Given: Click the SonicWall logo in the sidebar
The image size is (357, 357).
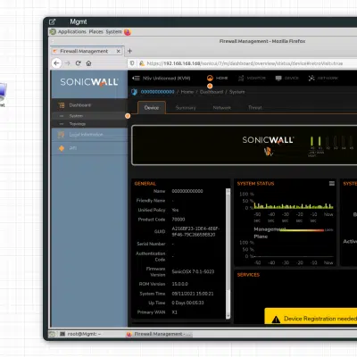Looking at the screenshot, I should point(89,82).
